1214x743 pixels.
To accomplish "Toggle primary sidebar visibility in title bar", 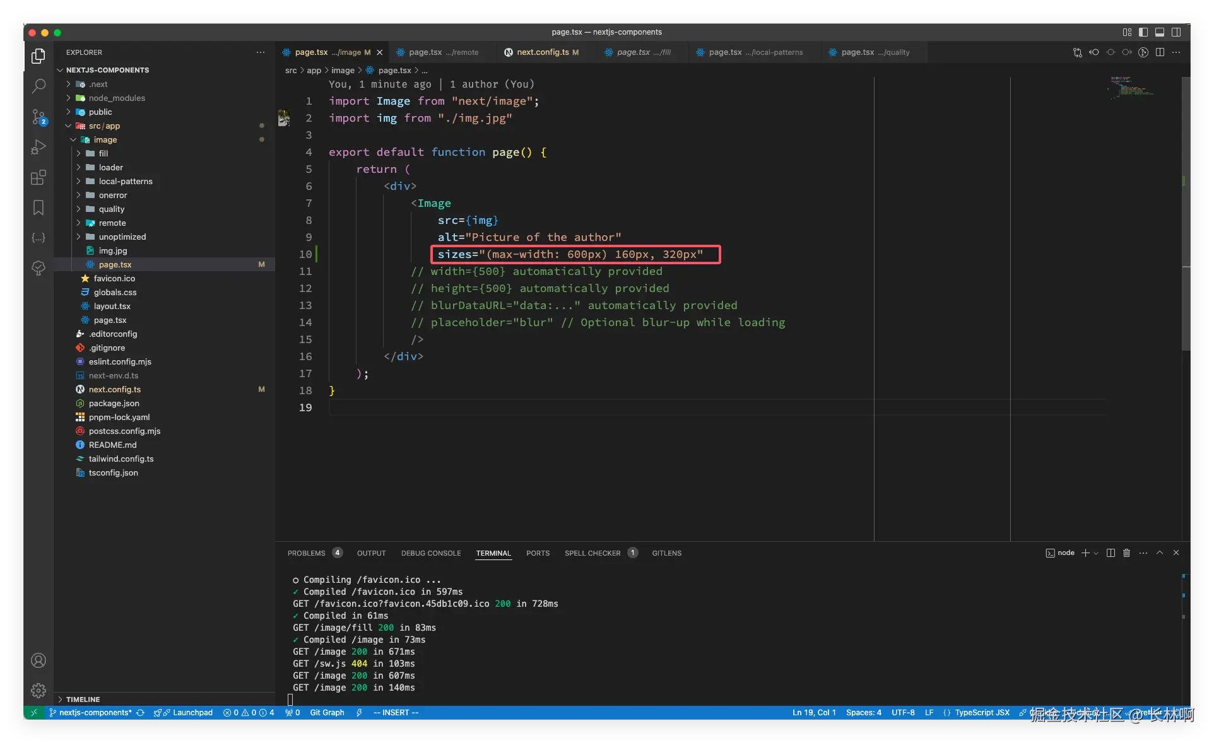I will [x=1143, y=32].
